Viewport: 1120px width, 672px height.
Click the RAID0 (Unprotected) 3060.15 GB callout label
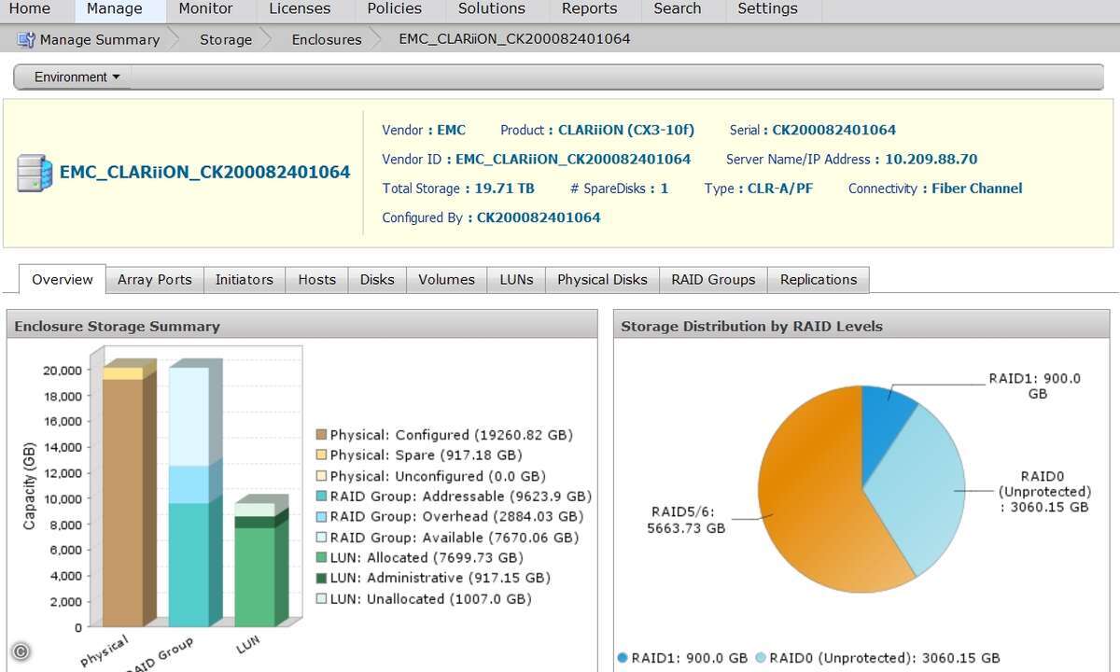(1043, 491)
